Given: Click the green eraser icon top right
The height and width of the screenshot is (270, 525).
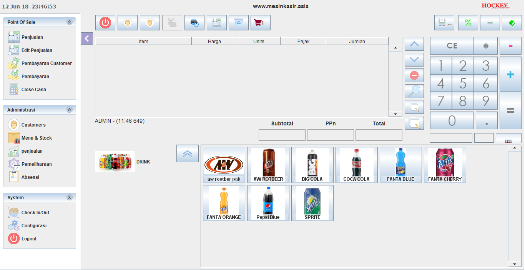Looking at the screenshot, I should tap(512, 23).
